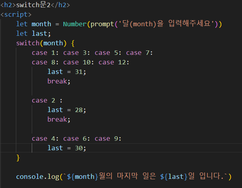Click 'console' in the console.log line
This screenshot has height=188, width=242.
30,177
